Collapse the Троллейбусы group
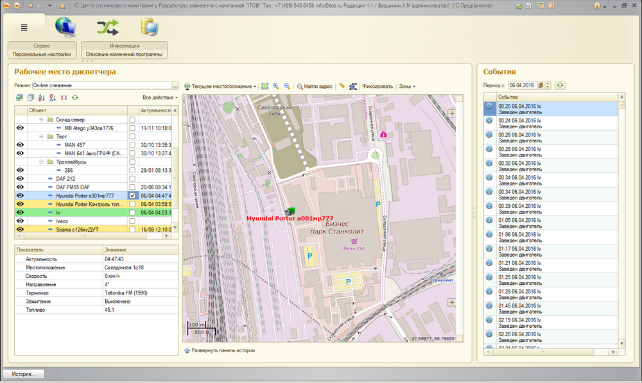This screenshot has height=383, width=642. (x=41, y=162)
